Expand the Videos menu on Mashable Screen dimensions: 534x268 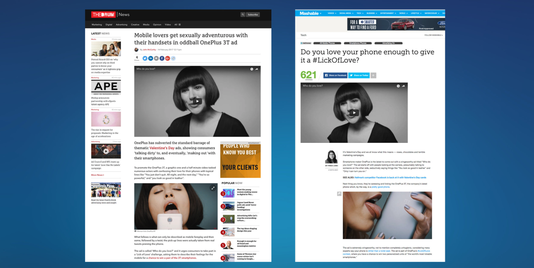pos(332,13)
